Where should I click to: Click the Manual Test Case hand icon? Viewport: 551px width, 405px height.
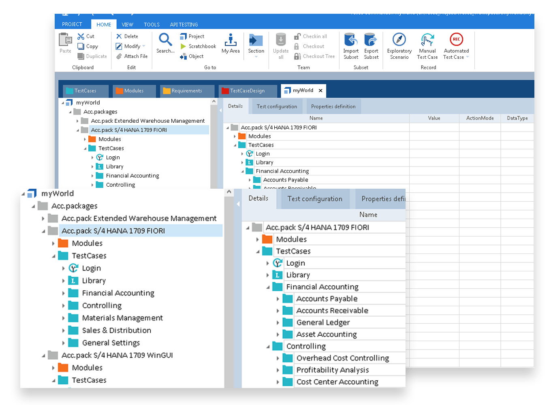427,40
